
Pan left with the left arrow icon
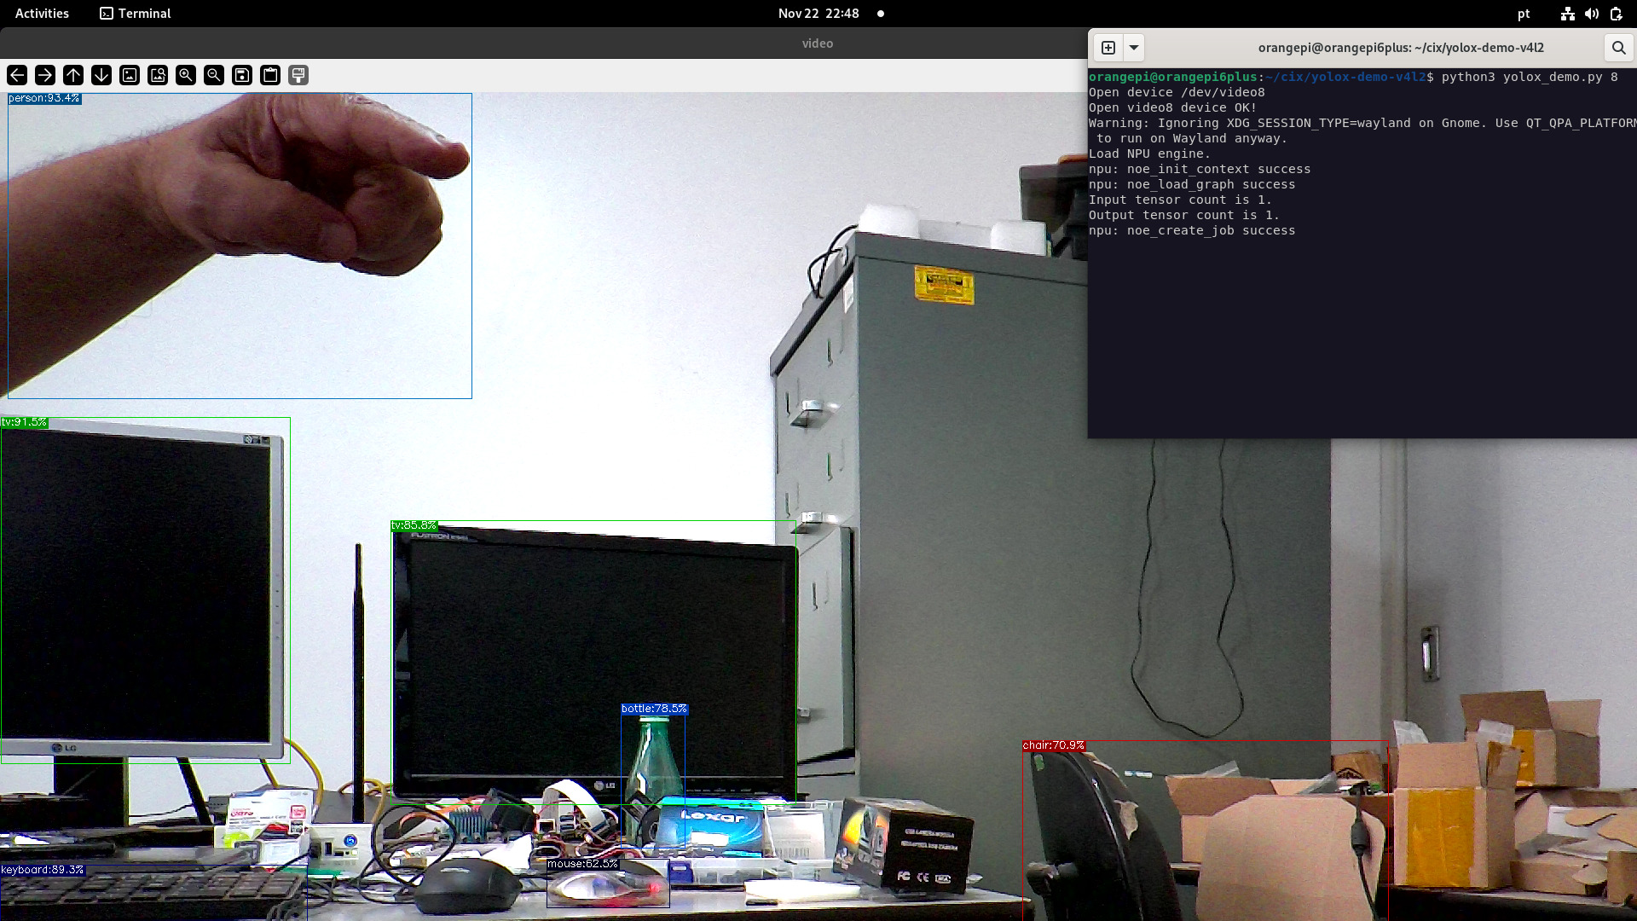17,75
